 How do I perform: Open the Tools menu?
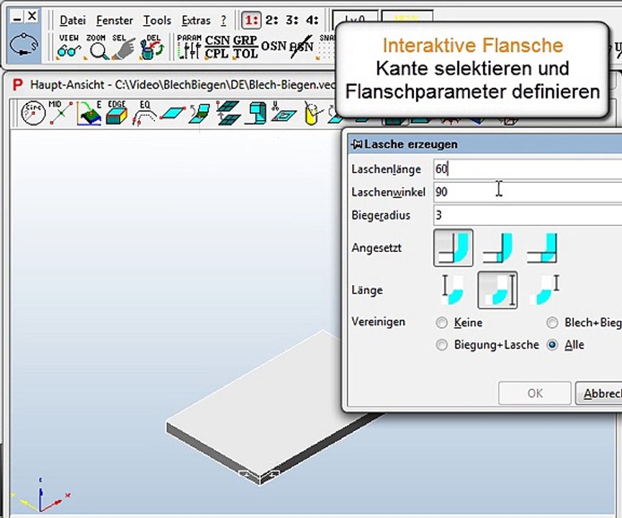(x=157, y=21)
